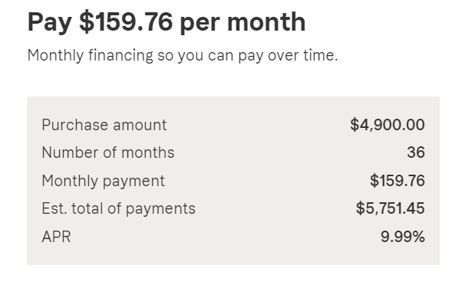Screen dimensions: 465x285
Task: Click the $159.76 monthly payment value
Action: pyautogui.click(x=397, y=181)
